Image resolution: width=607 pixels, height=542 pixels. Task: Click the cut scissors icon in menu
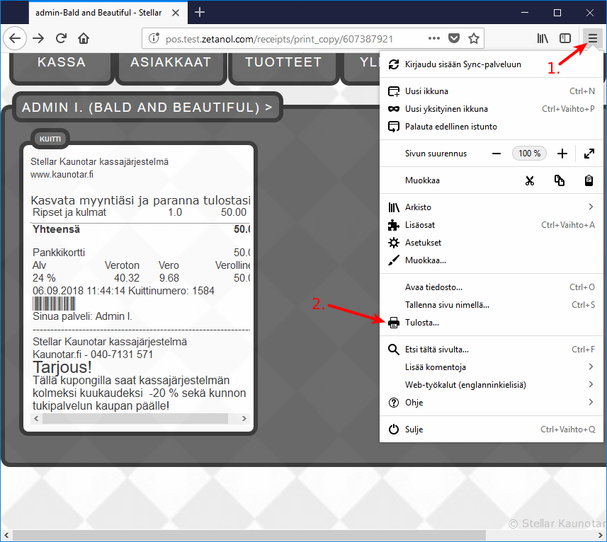(529, 180)
